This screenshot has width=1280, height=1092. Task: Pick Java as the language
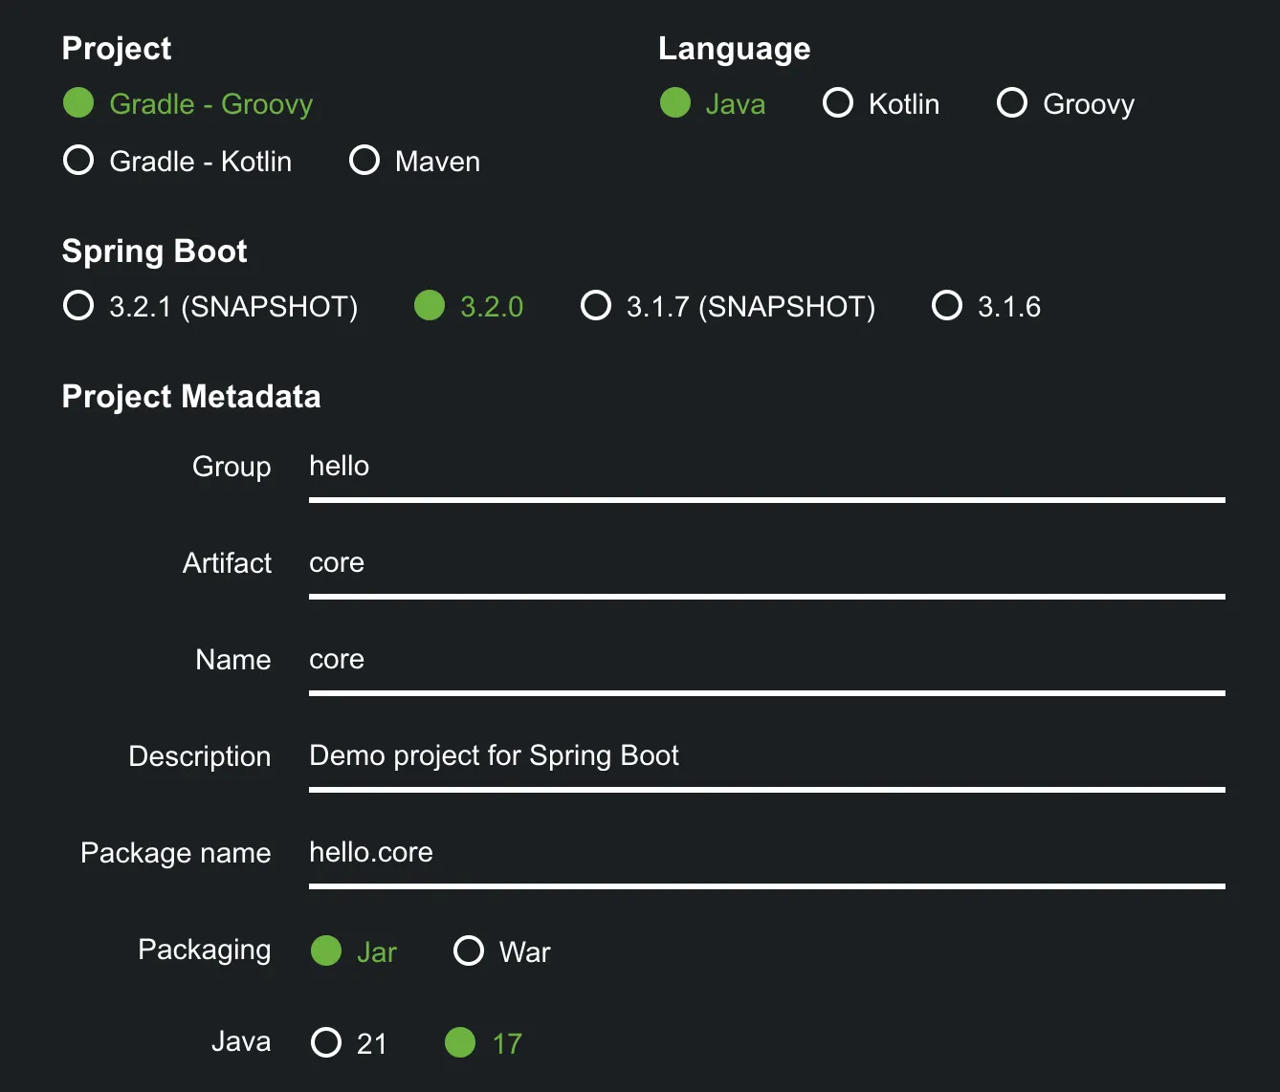pyautogui.click(x=675, y=103)
